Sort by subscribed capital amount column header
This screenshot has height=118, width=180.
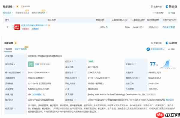(x=120, y=20)
